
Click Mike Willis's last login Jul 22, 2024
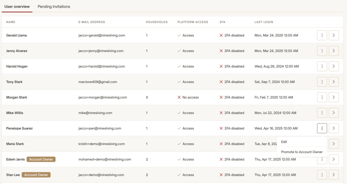click(x=275, y=113)
